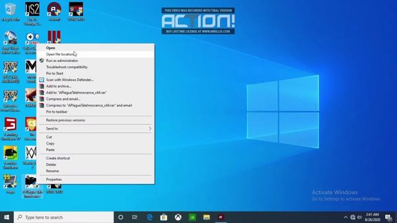Image resolution: width=397 pixels, height=223 pixels.
Task: Open Microsoft Store from taskbar
Action: tap(164, 217)
